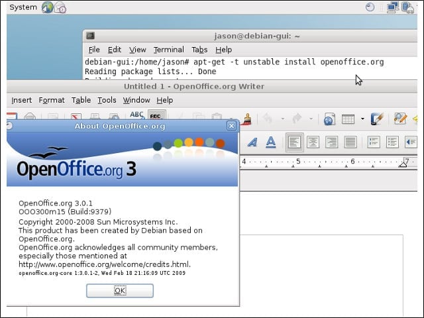Click the Font Color letter A icon
The image size is (424, 318).
271,142
